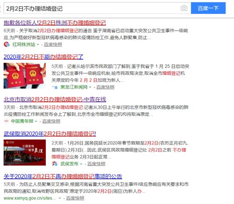Open the 武侯取消2020年2月2日 result title
This screenshot has height=204, width=234.
click(50, 134)
